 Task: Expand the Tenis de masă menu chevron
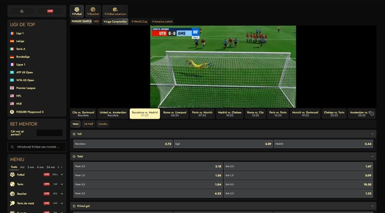62,204
